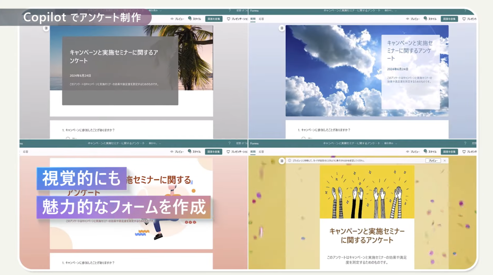
Task: Select question 1 text in the cloud-sky window
Action: pos(324,130)
